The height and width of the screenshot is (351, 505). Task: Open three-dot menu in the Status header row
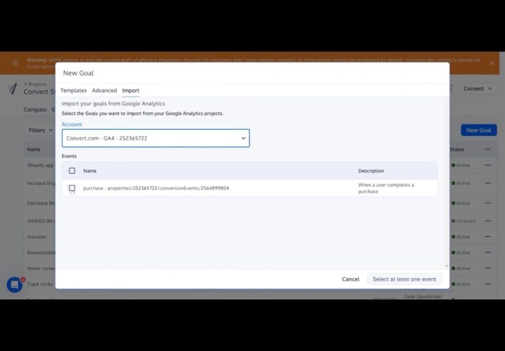(488, 149)
